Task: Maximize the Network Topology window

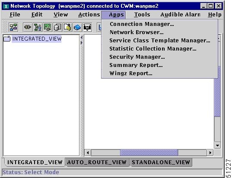Action: pyautogui.click(x=211, y=6)
